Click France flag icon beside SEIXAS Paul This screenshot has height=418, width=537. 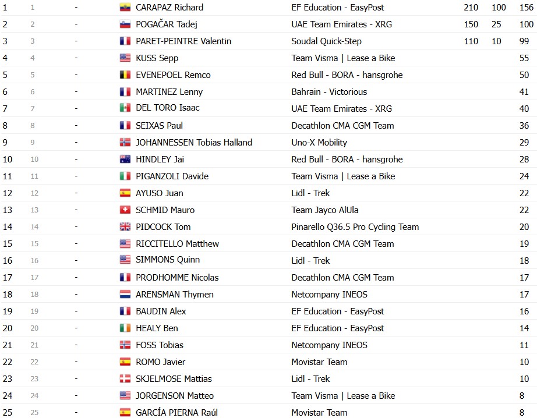coord(125,125)
